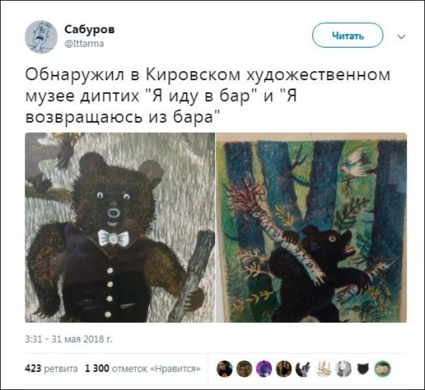The image size is (425, 390).
Task: Open the black-and-white dog avatar
Action: tap(303, 369)
